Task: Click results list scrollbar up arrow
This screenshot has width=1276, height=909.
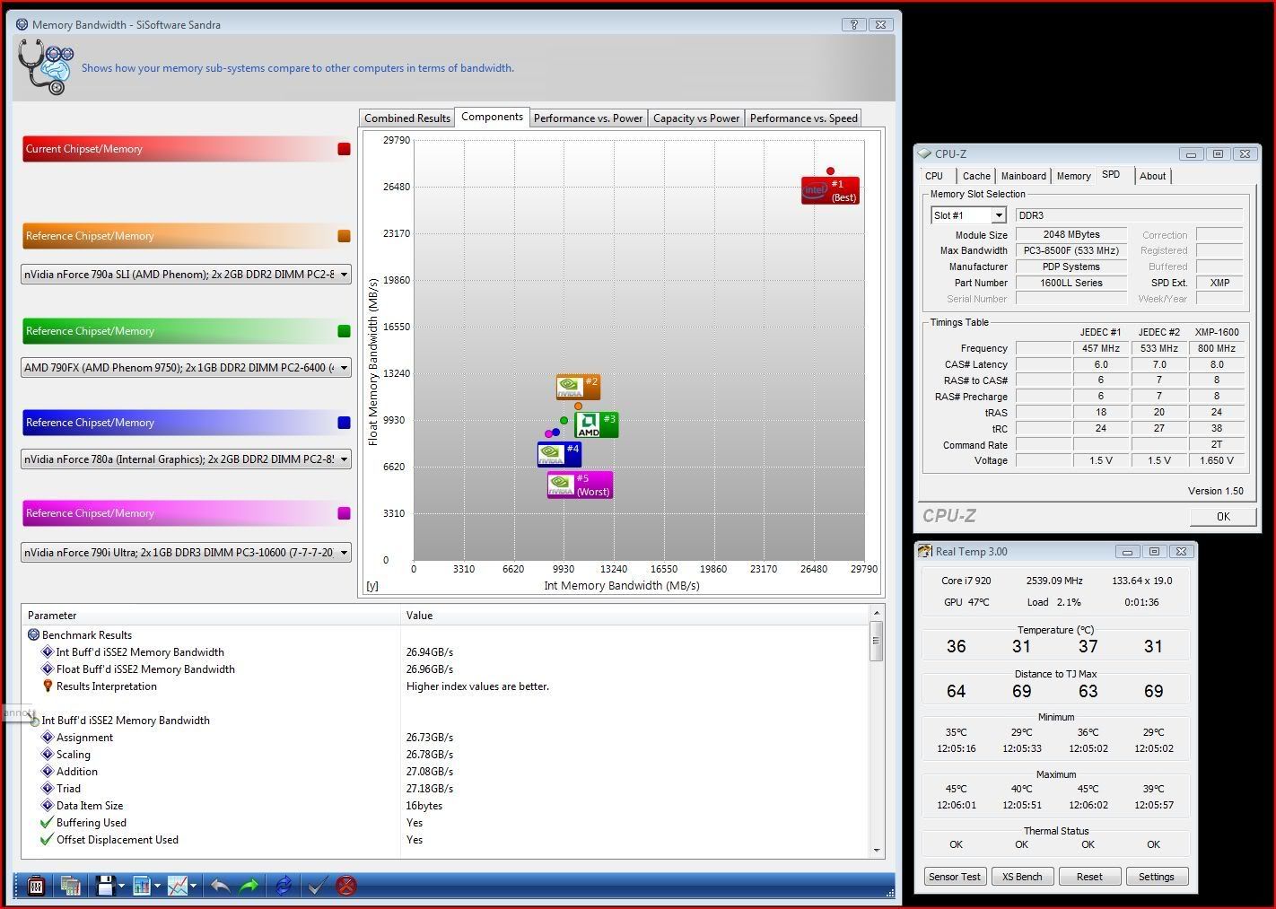Action: 877,614
